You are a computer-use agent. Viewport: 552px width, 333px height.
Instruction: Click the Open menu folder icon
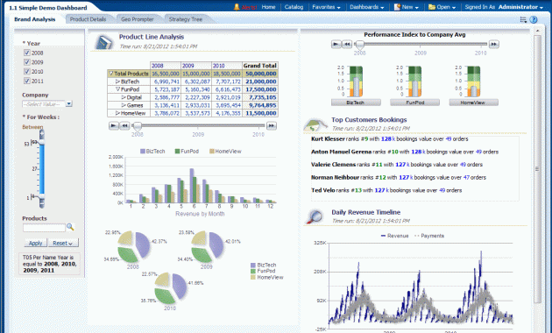click(x=432, y=7)
